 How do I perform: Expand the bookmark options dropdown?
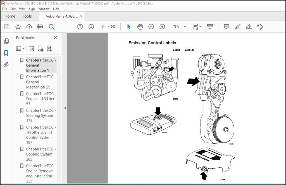20,49
